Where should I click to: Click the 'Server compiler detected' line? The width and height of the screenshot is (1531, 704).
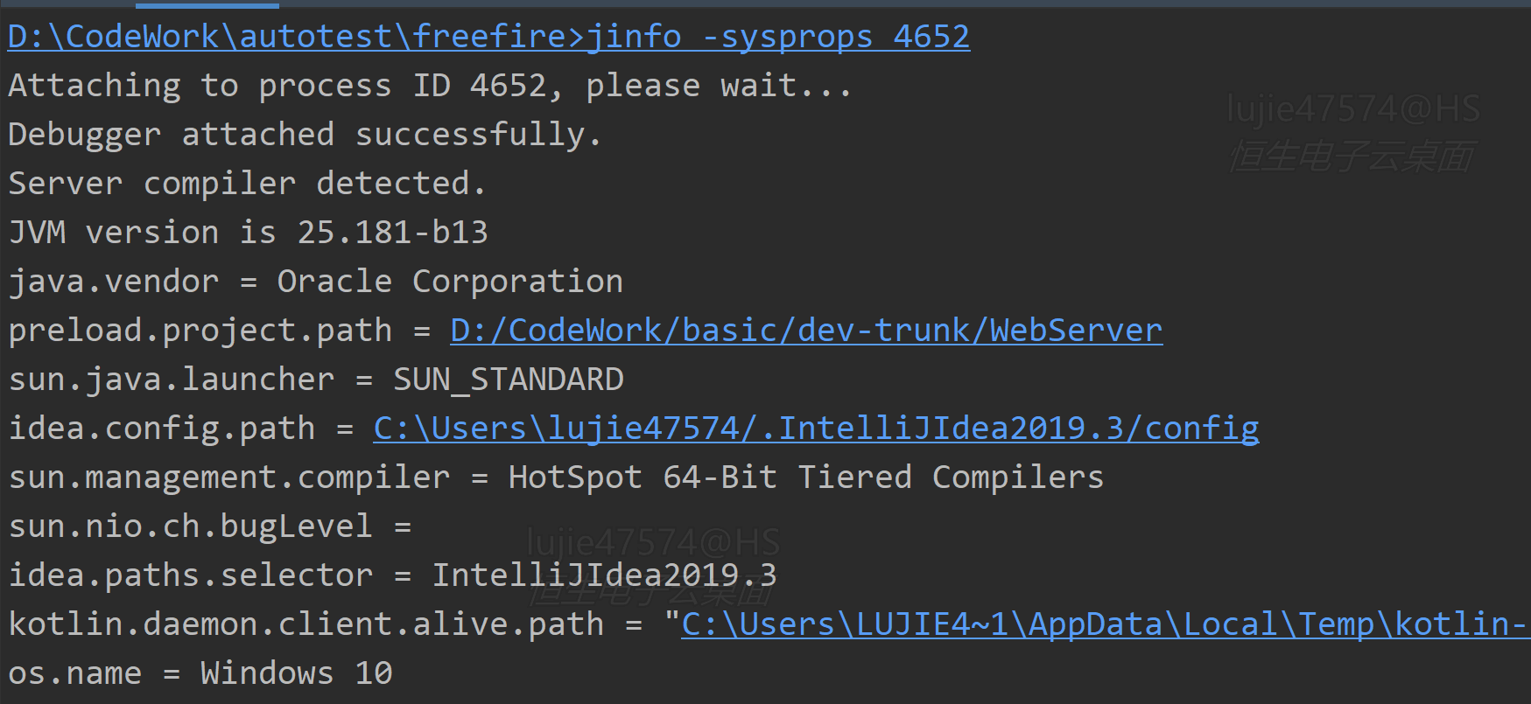[246, 184]
